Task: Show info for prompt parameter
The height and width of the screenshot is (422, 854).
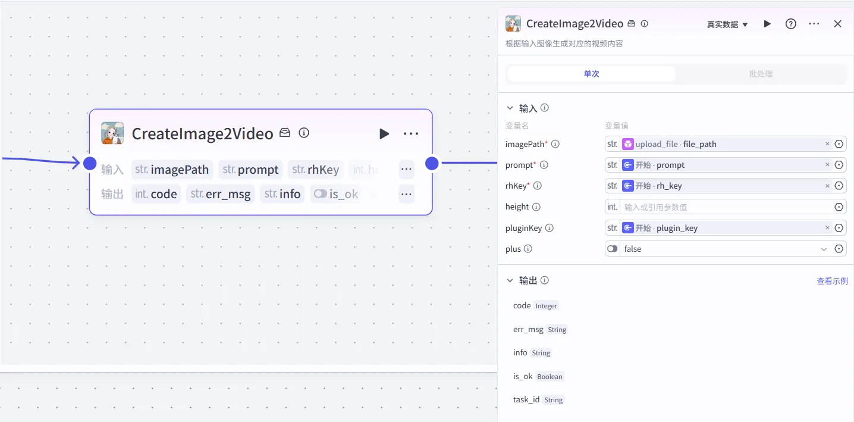Action: [x=544, y=165]
